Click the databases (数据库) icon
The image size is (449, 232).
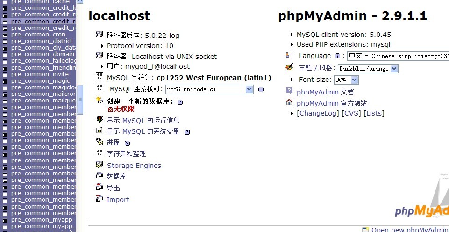point(100,175)
